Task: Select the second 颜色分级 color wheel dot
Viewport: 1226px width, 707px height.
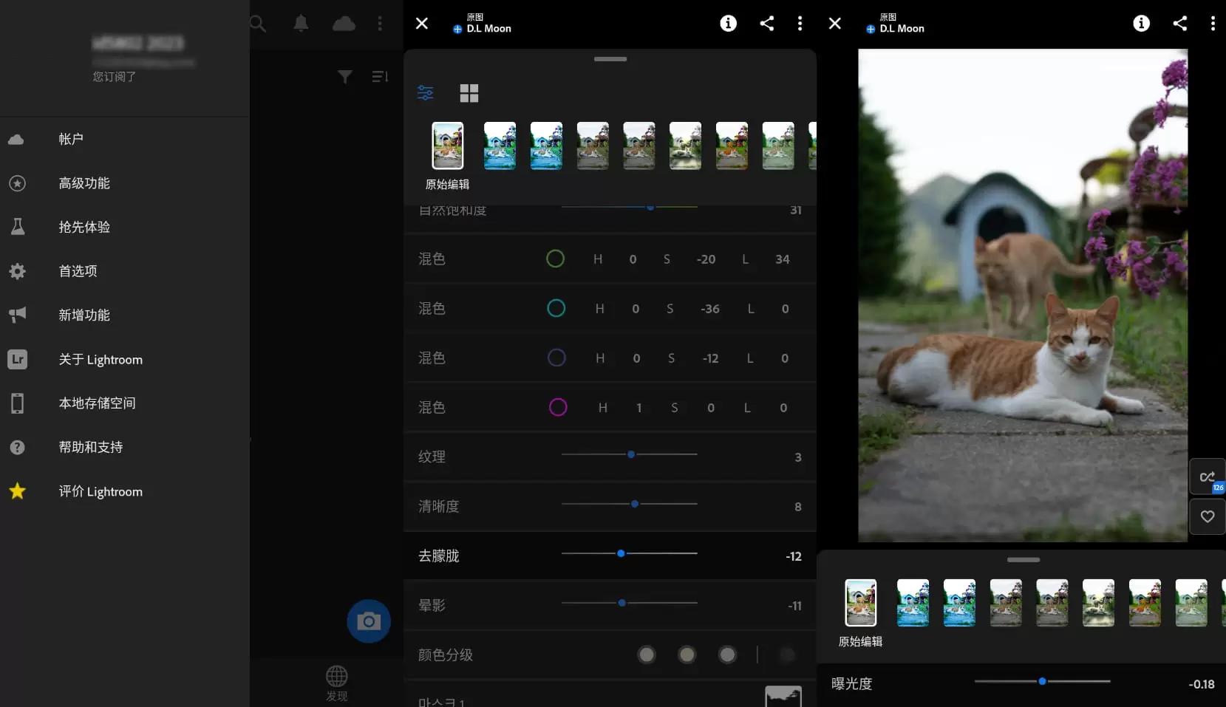Action: coord(687,655)
